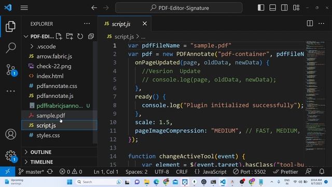Viewport: 332px width, 187px height.
Task: Click the PDF-Editor-Signature command center search
Action: [x=179, y=8]
